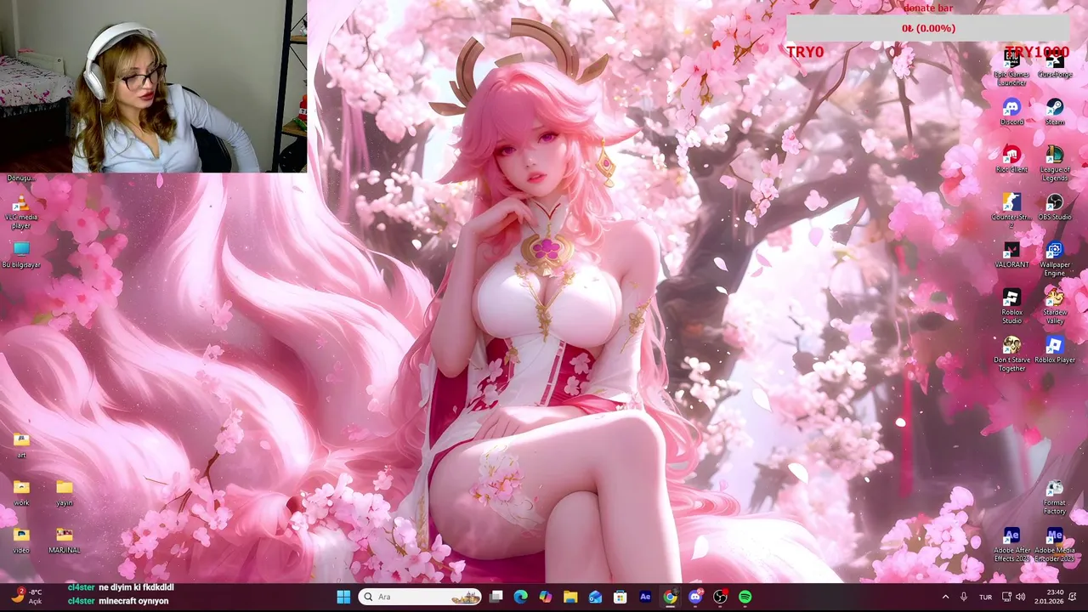
Task: Open the Windows Start menu
Action: point(343,597)
